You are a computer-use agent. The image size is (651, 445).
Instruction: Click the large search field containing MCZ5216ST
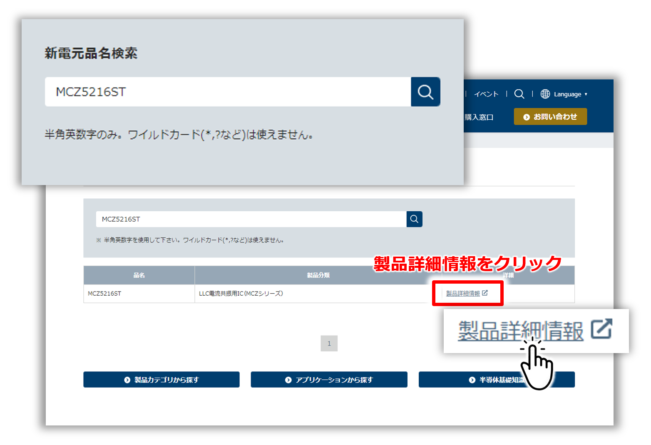[228, 91]
